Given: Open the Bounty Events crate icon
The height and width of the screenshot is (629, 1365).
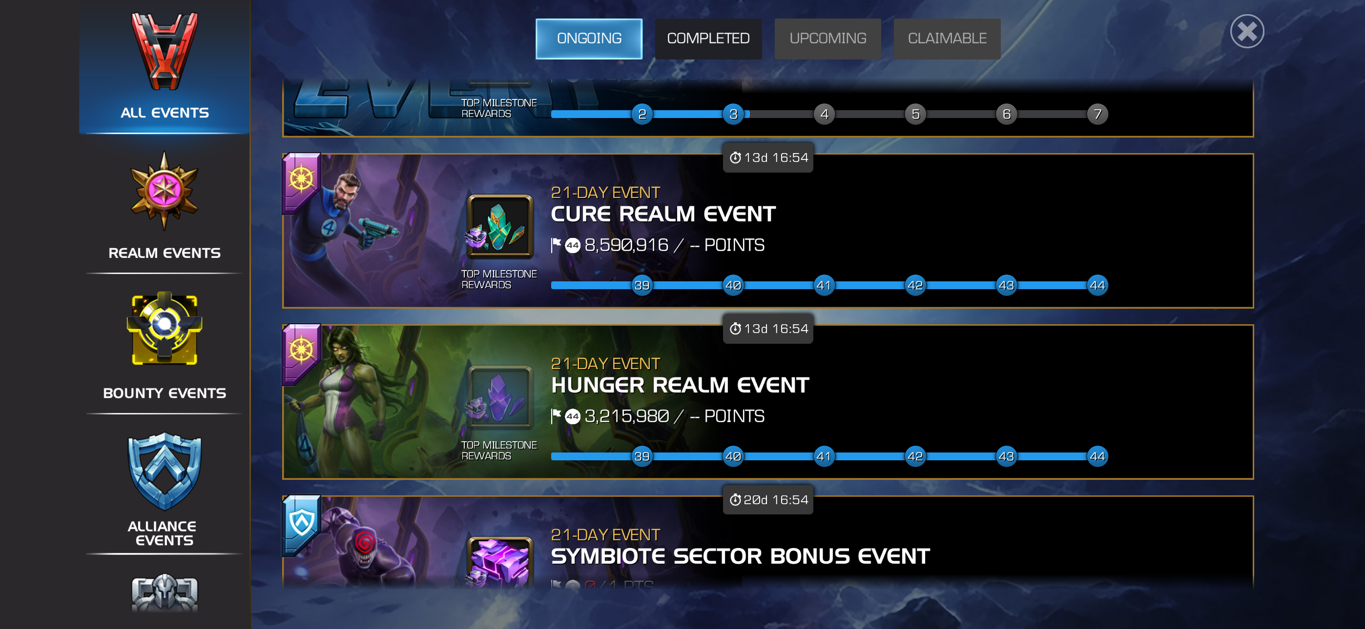Looking at the screenshot, I should click(x=164, y=329).
